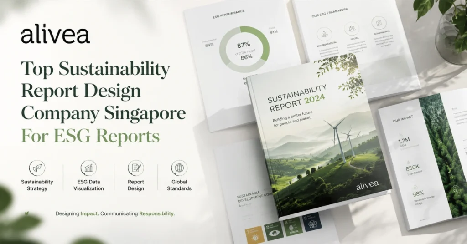Viewport: 467px width, 244px height.
Task: Click the Sustainability Report 2024 book cover
Action: [319, 137]
